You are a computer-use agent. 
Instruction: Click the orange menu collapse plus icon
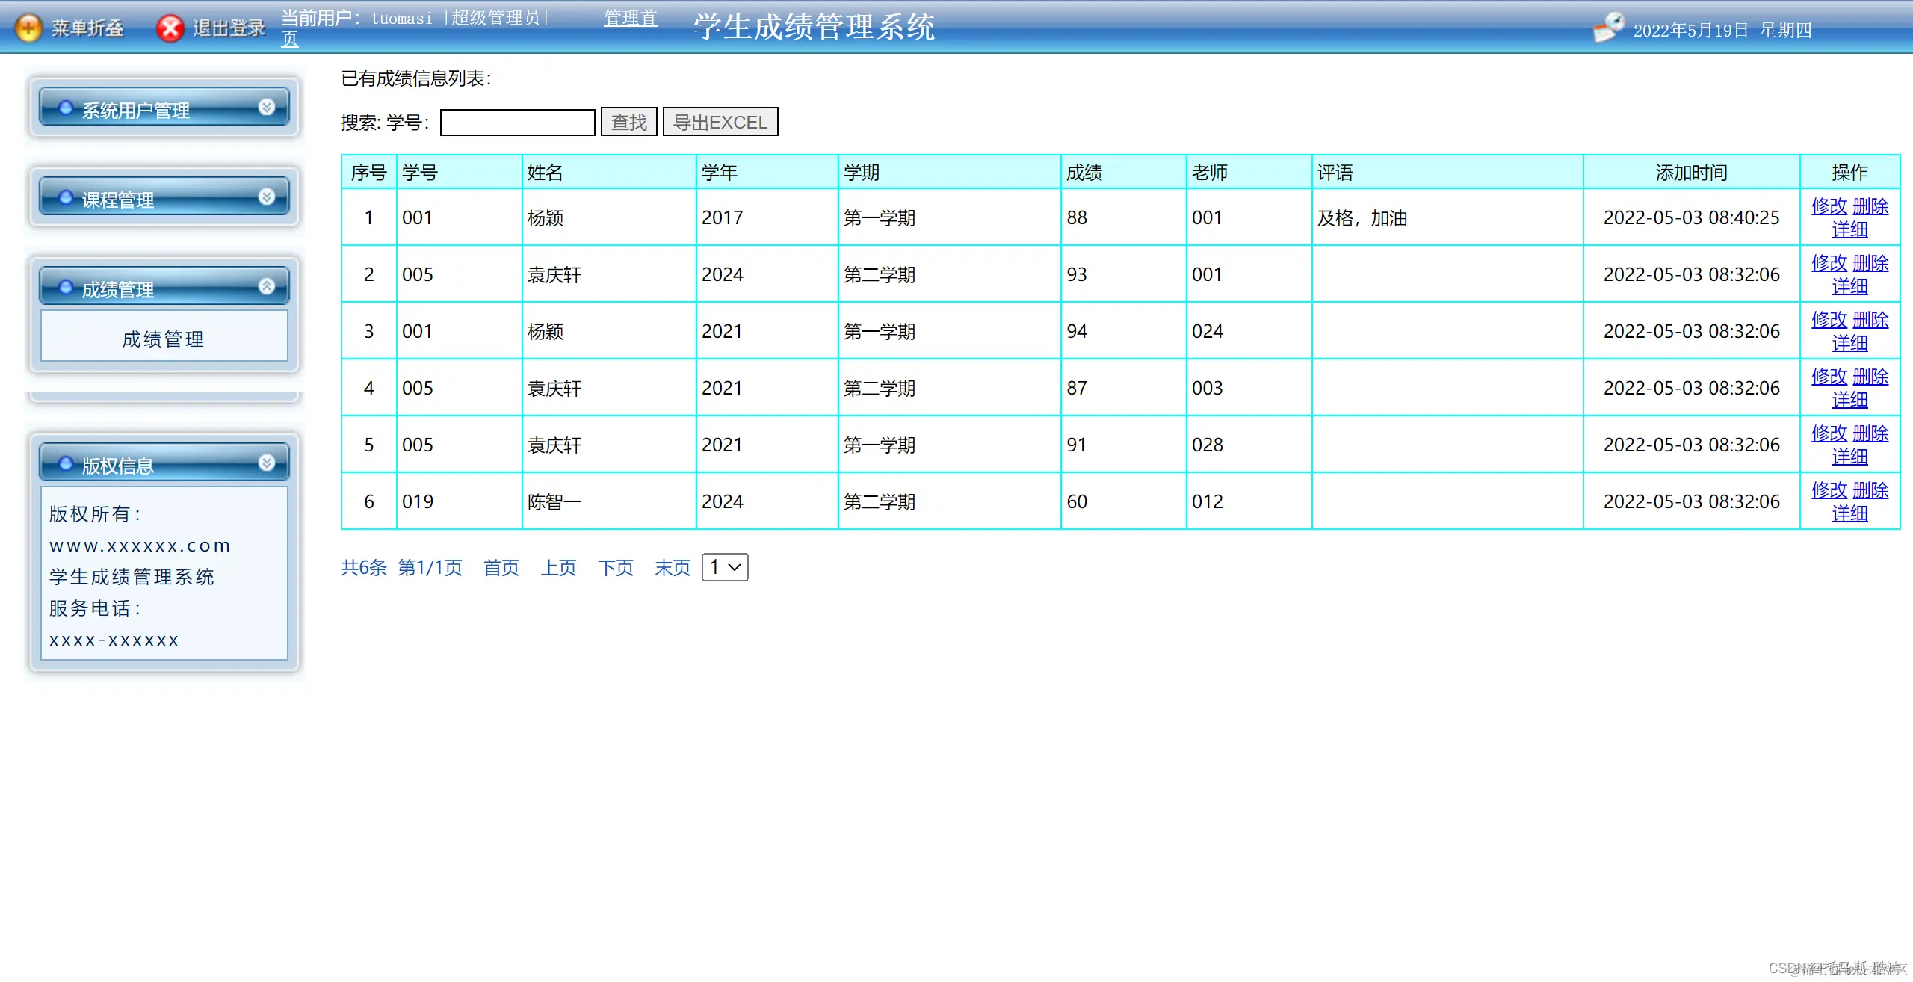pos(28,28)
